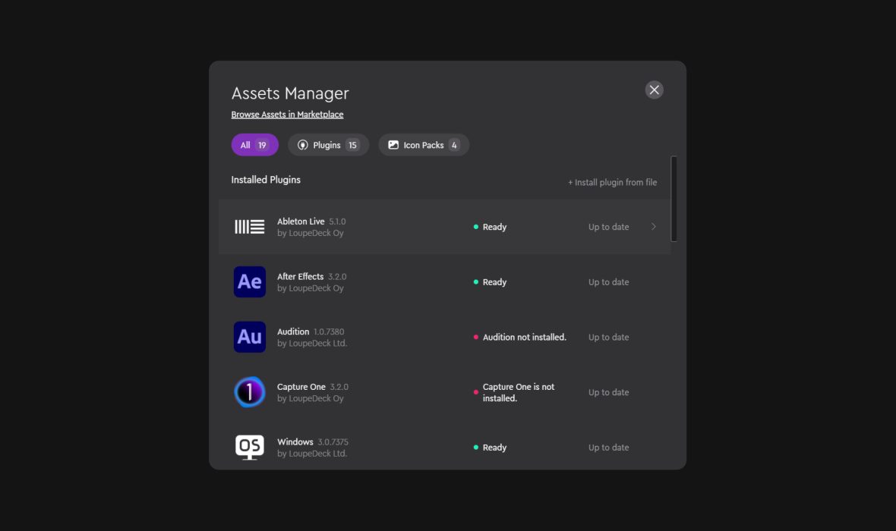Expand Ableton Live details chevron

(x=653, y=227)
